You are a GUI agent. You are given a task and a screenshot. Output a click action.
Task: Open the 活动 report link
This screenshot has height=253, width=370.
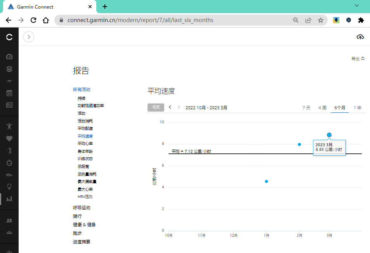[x=82, y=113]
